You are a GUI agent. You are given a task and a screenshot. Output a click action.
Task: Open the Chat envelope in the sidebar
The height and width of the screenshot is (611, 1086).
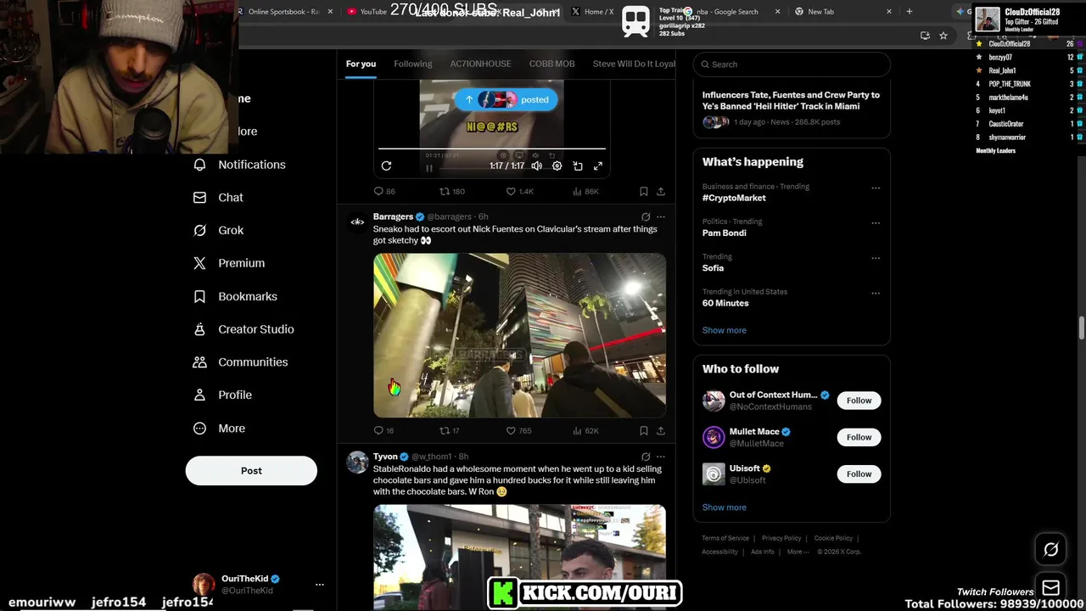click(219, 197)
